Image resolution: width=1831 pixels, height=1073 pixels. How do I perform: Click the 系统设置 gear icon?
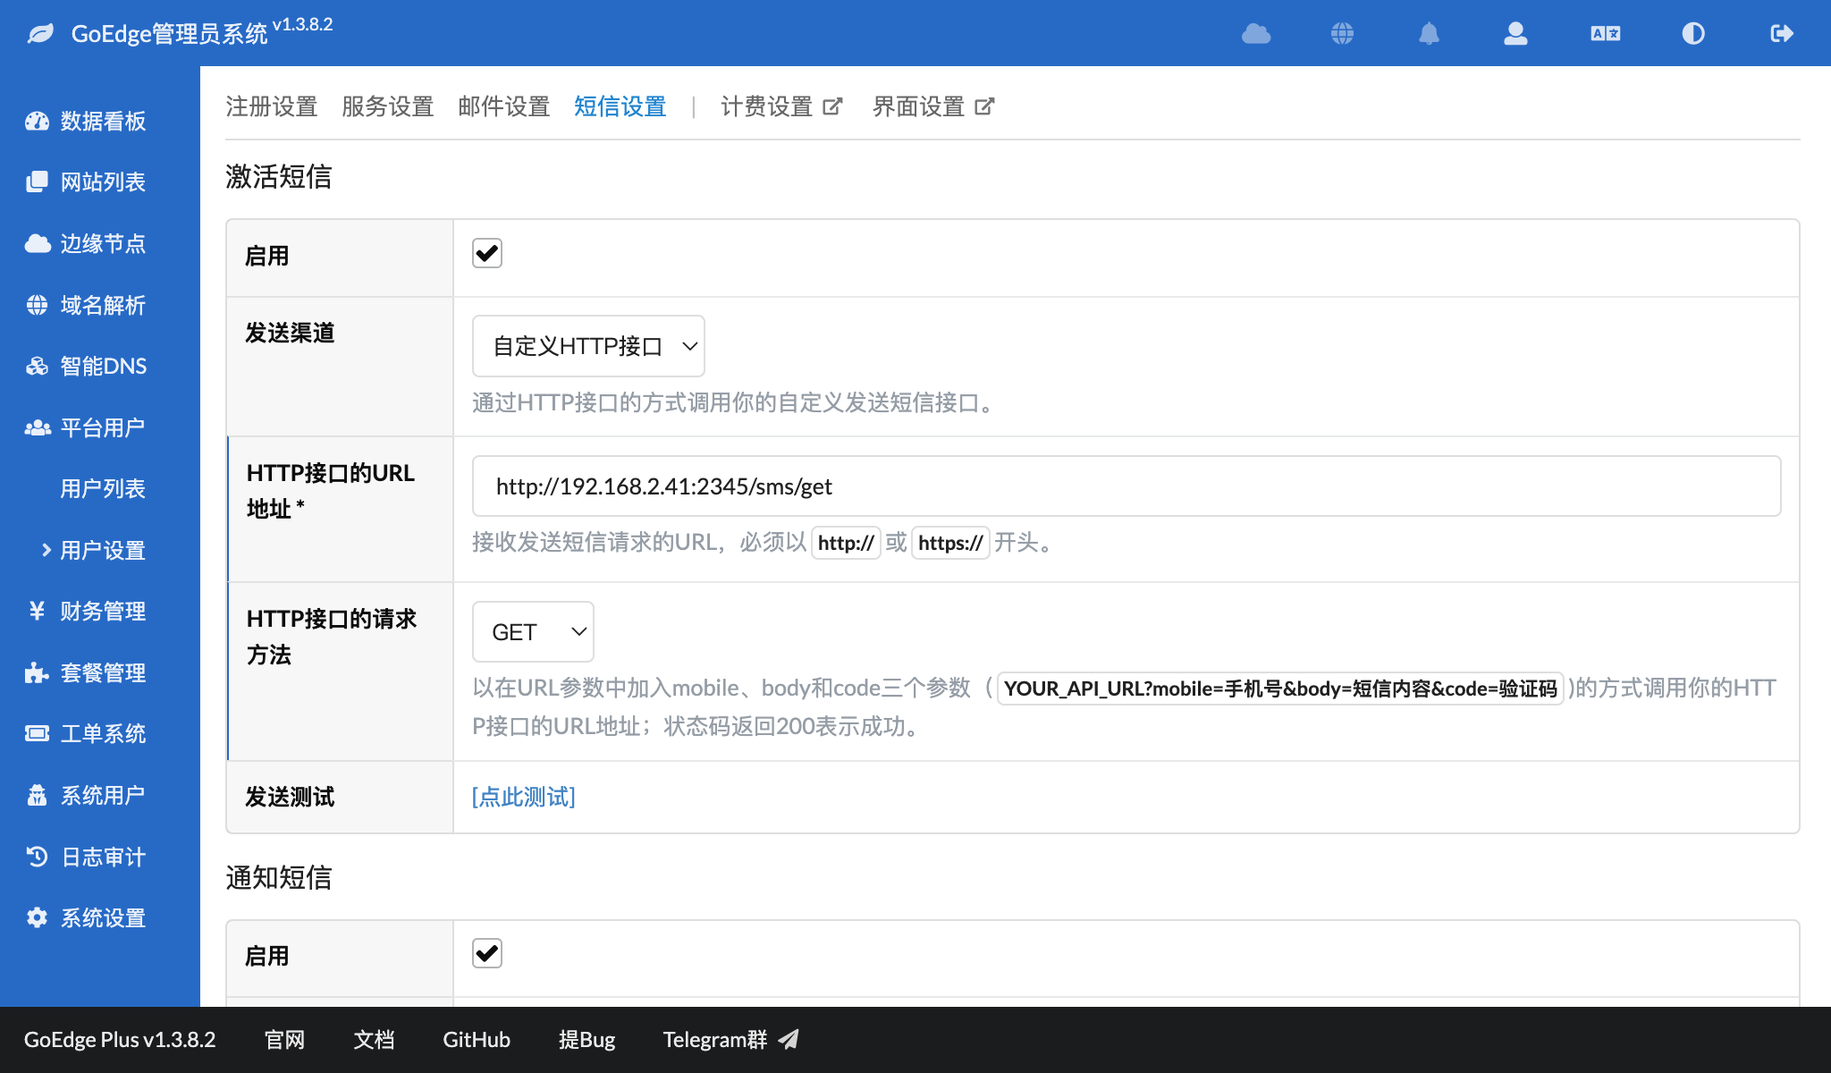[x=37, y=917]
